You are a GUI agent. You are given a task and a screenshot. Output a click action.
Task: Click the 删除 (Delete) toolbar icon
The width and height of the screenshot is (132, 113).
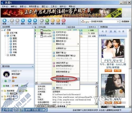point(23,21)
